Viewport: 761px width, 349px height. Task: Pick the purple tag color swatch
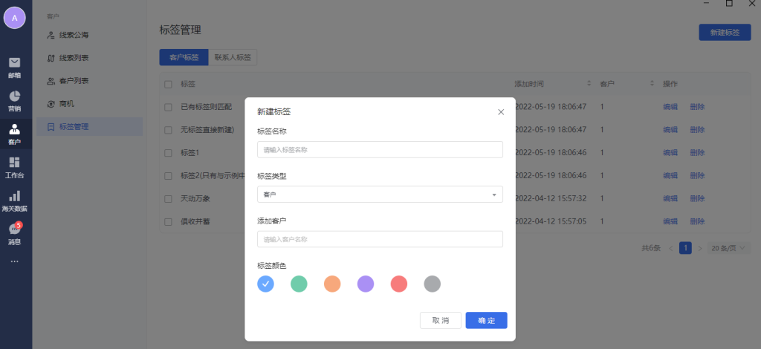pyautogui.click(x=366, y=284)
